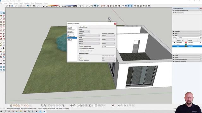This screenshot has height=113, width=202.
Task: Open the Edycja menu
Action: 6,3
